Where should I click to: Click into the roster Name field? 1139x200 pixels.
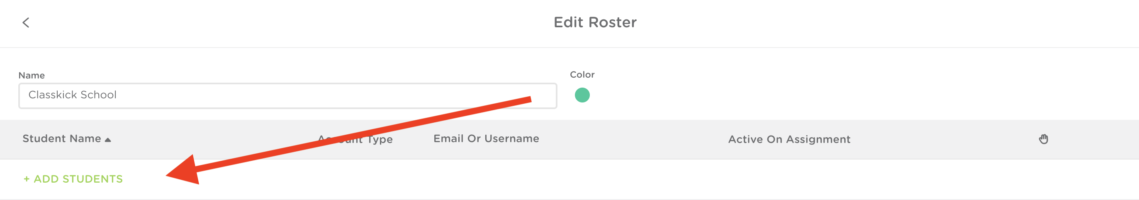coord(287,95)
